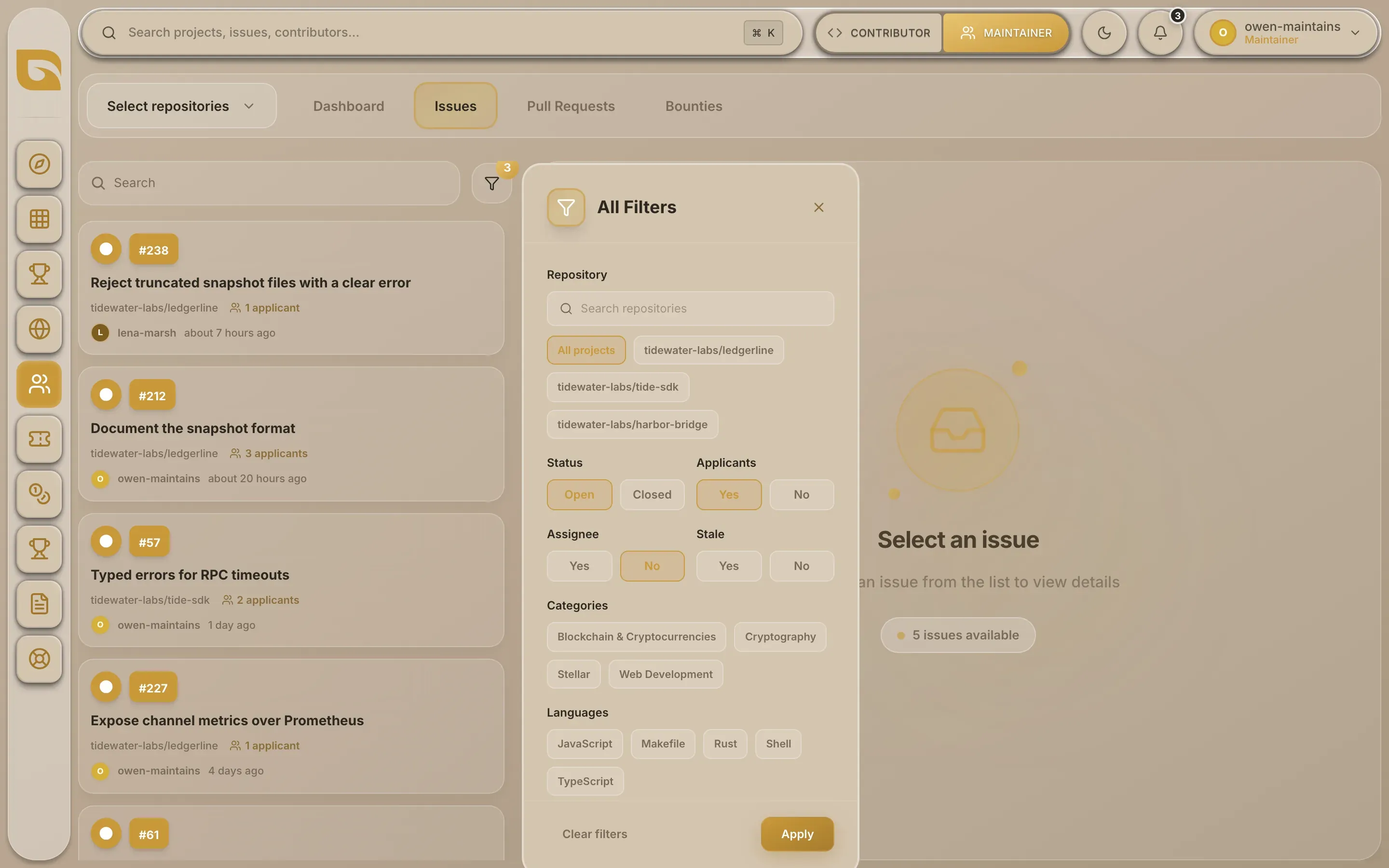Image resolution: width=1389 pixels, height=868 pixels.
Task: Open notifications bell icon
Action: pos(1160,33)
